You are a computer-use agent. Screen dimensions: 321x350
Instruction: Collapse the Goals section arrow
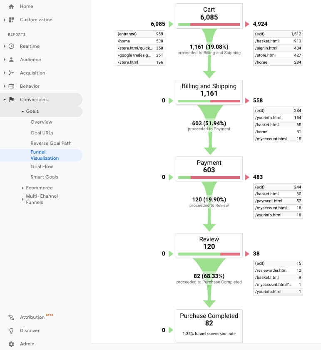tap(22, 112)
